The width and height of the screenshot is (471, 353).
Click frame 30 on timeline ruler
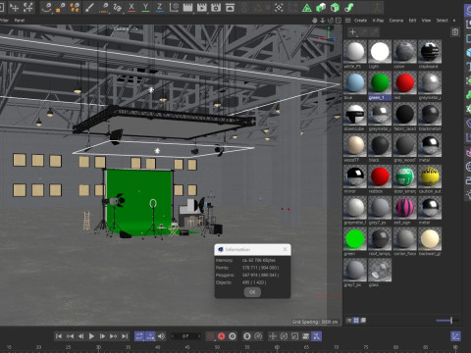[x=98, y=347]
